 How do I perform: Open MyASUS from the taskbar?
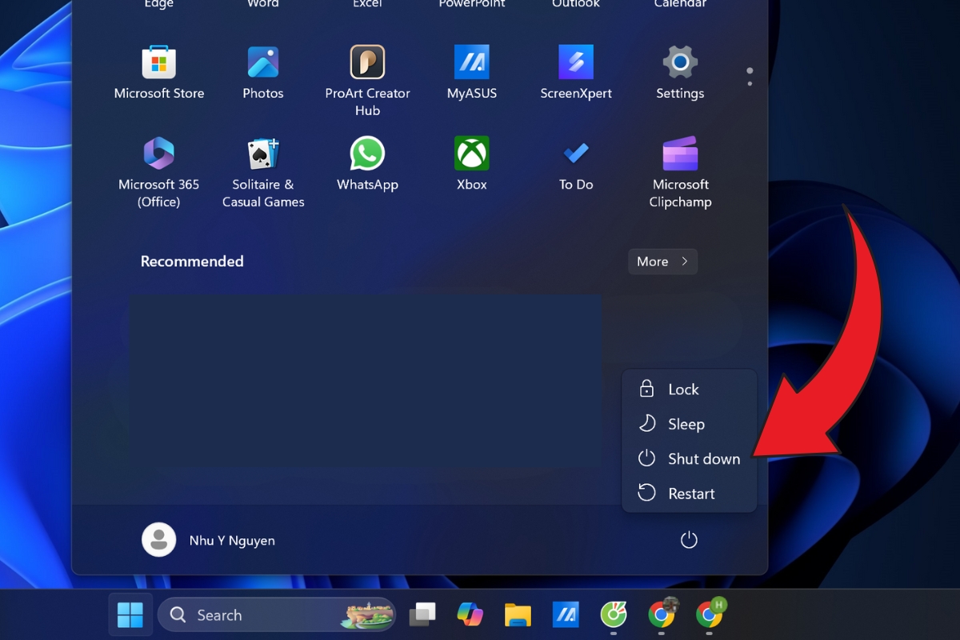click(566, 614)
